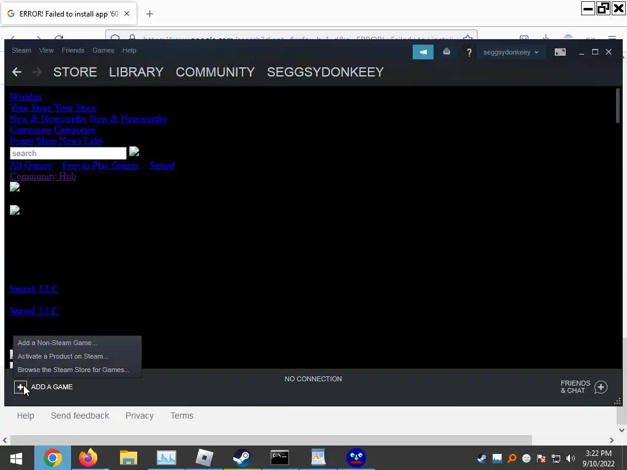The height and width of the screenshot is (470, 627).
Task: Select Add a Non-Steam Game...
Action: [77, 343]
